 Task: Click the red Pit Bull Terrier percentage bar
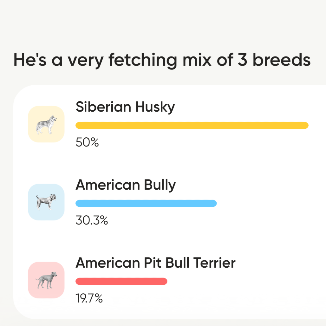click(x=121, y=281)
